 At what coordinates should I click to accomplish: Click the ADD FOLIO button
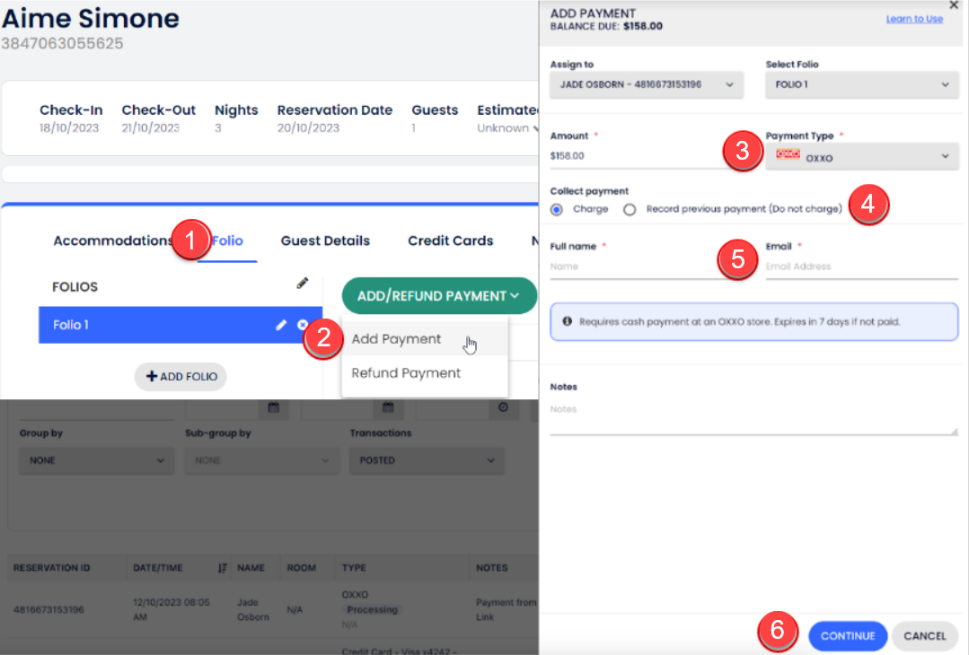tap(181, 377)
